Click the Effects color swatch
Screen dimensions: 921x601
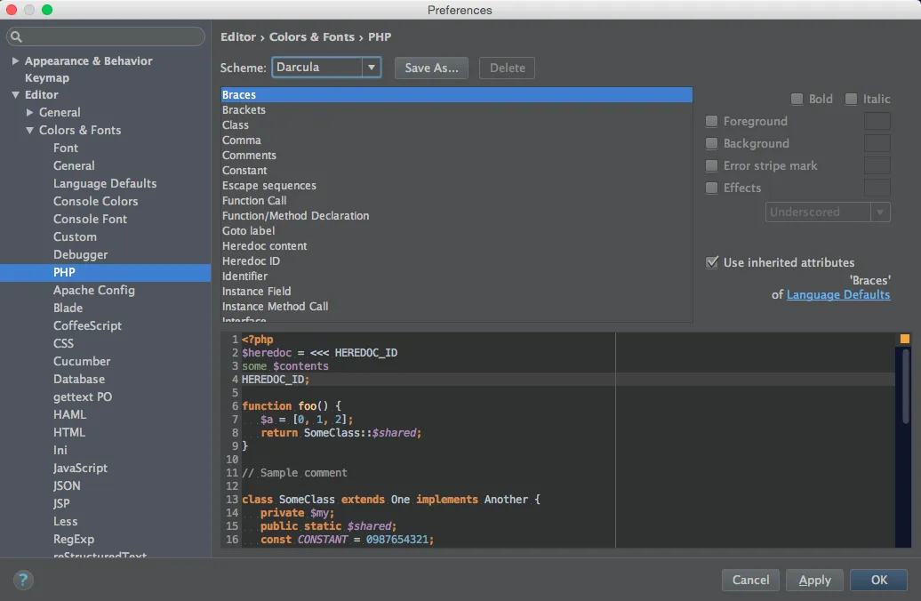coord(877,188)
